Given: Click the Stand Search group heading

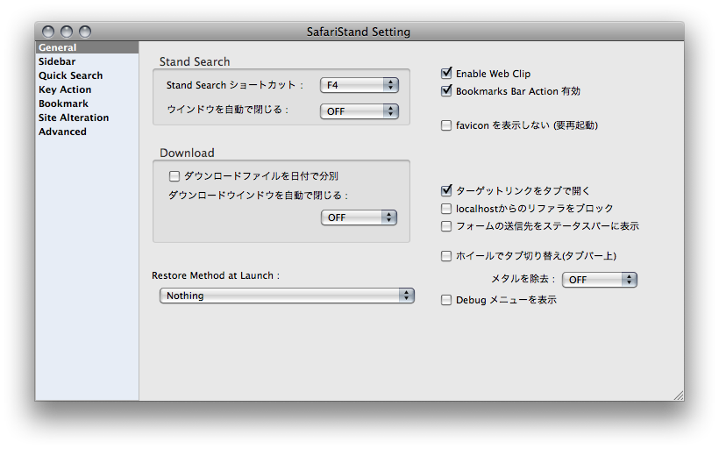Looking at the screenshot, I should [x=195, y=61].
